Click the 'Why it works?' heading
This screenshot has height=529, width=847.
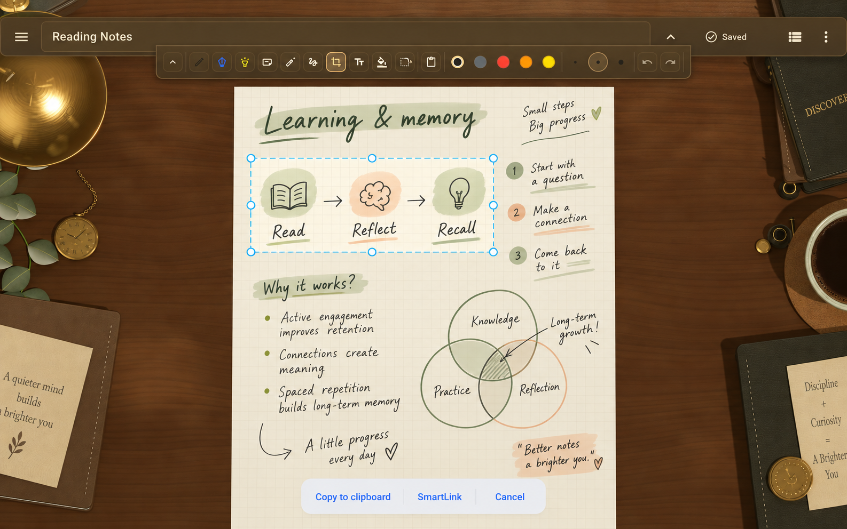(x=309, y=286)
